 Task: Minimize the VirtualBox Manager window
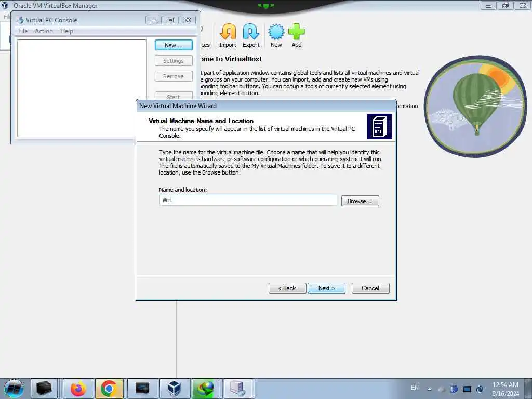point(488,5)
